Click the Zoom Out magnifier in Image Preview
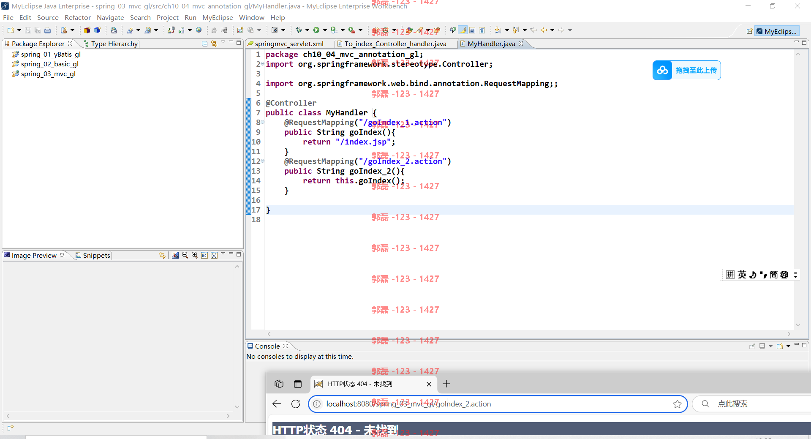The height and width of the screenshot is (439, 811). 185,255
